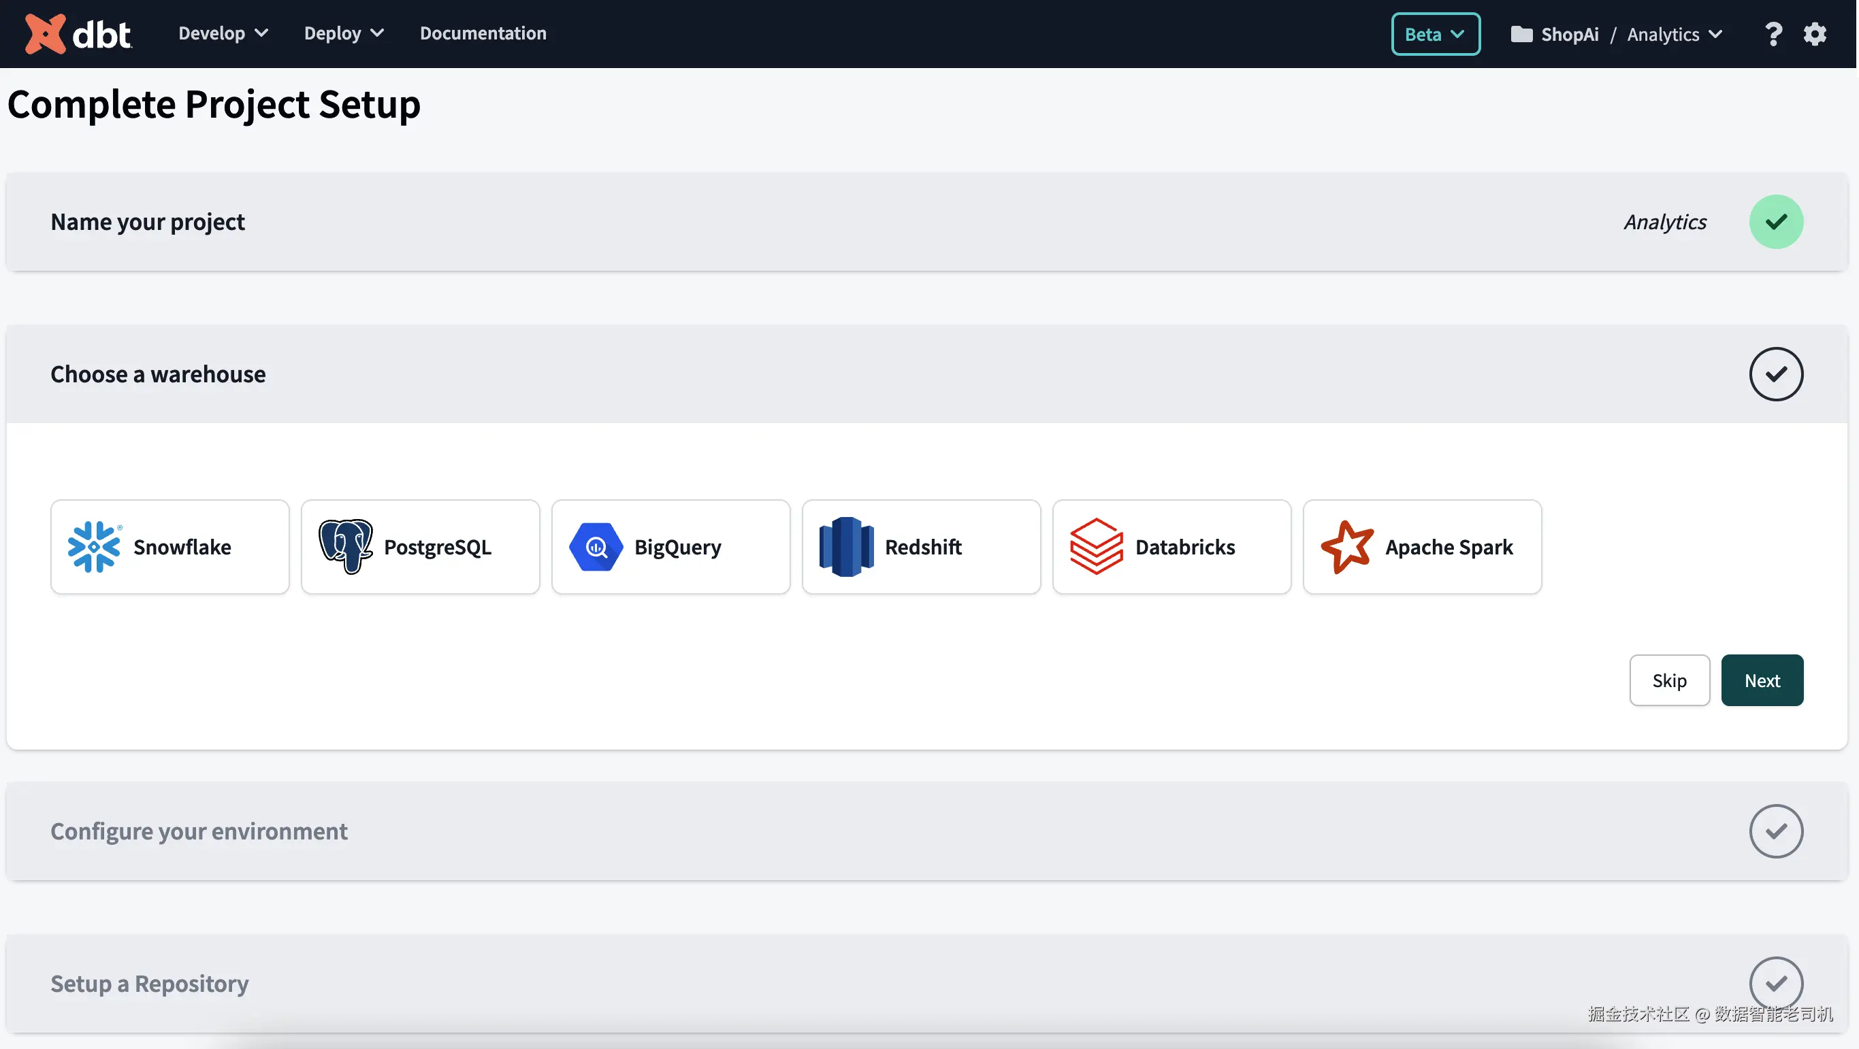Choose the PostgreSQL warehouse card
Viewport: 1859px width, 1049px height.
[x=421, y=547]
